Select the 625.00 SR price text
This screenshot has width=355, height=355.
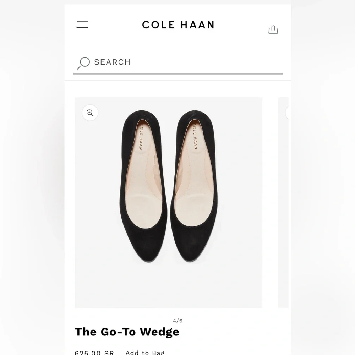(94, 352)
